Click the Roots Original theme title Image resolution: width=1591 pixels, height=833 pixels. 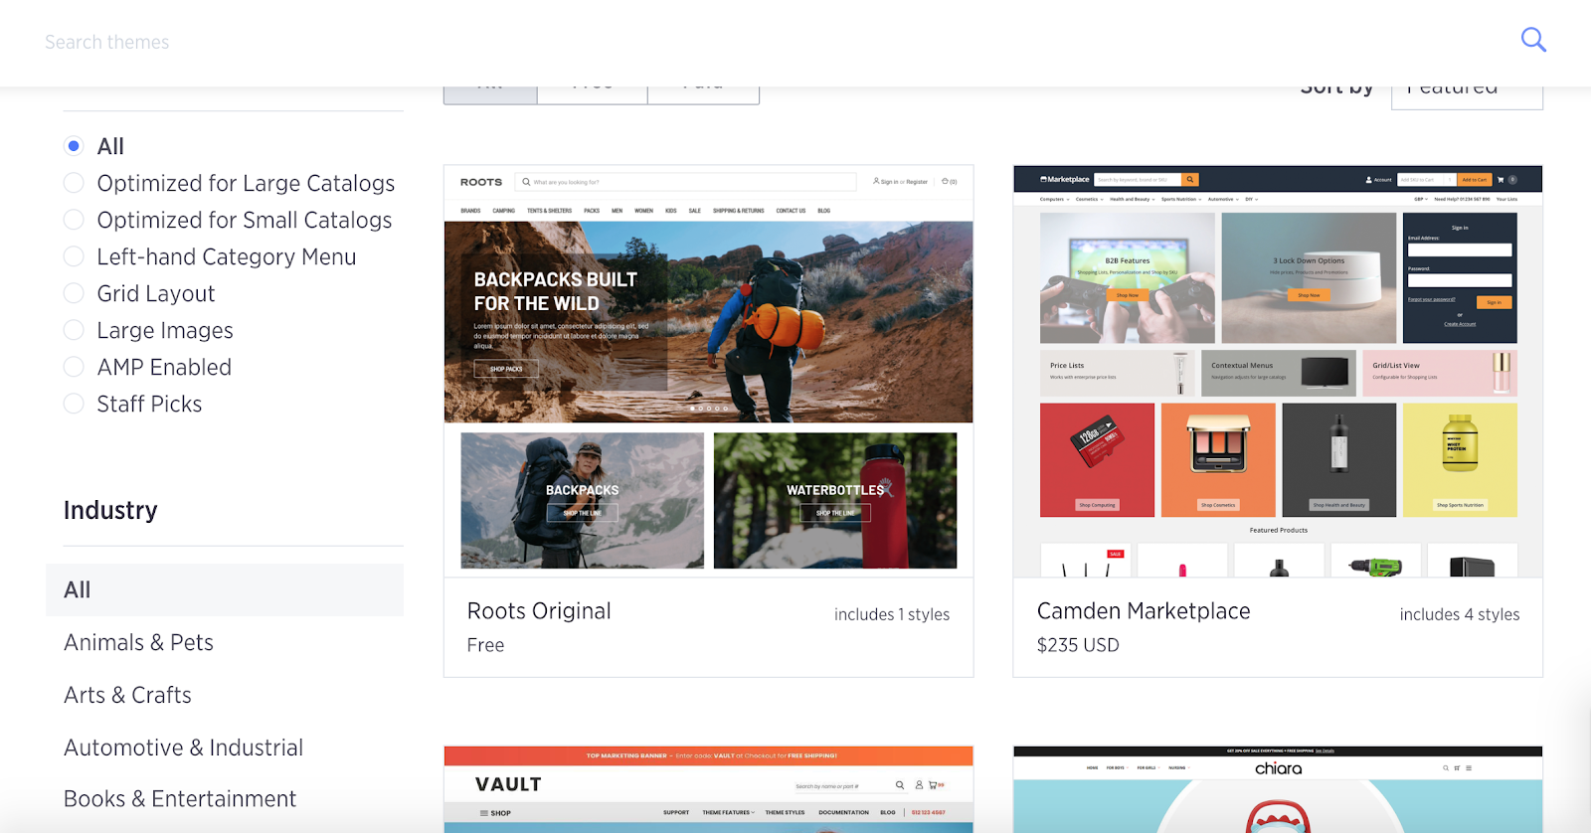(539, 611)
